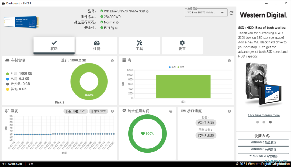Click the 功能 代3 (4 通道) badge

pyautogui.click(x=206, y=123)
